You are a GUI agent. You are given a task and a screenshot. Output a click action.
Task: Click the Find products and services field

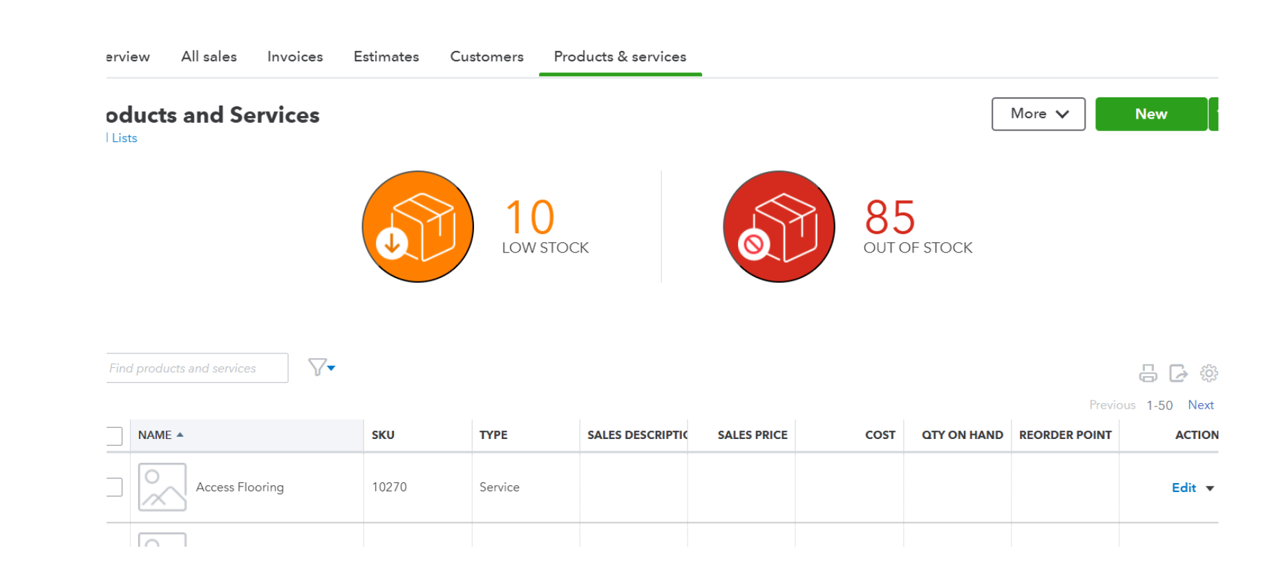point(197,368)
